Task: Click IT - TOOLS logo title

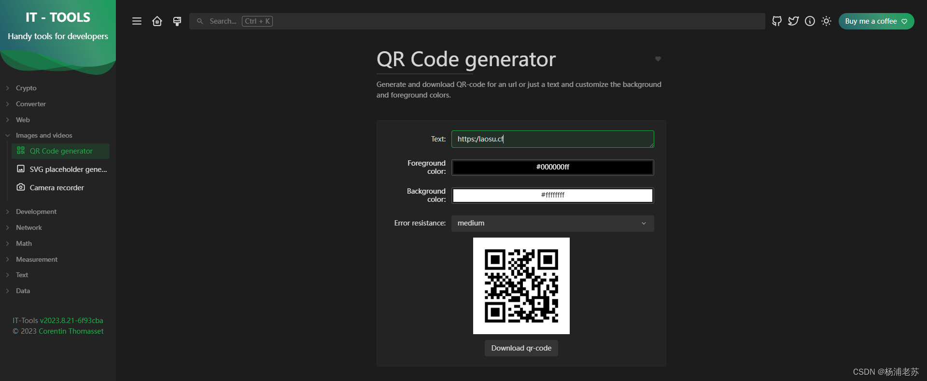Action: (58, 17)
